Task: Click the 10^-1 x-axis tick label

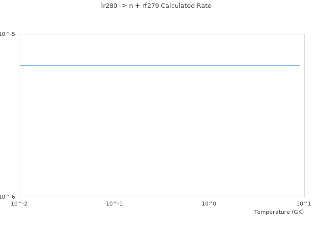Action: pos(114,204)
